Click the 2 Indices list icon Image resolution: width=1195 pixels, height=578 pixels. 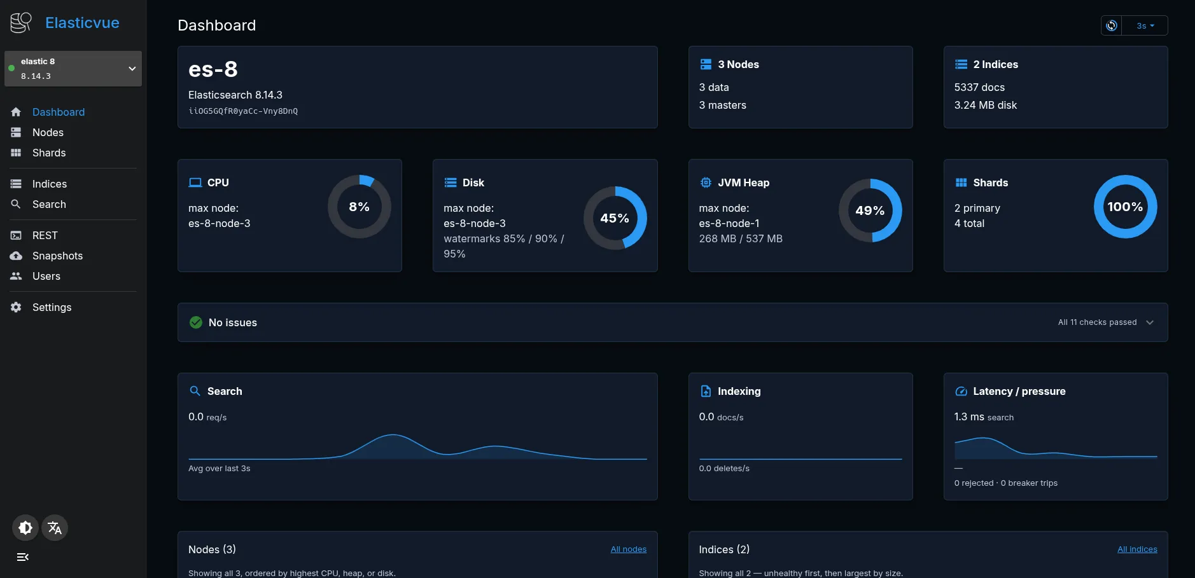(x=961, y=64)
